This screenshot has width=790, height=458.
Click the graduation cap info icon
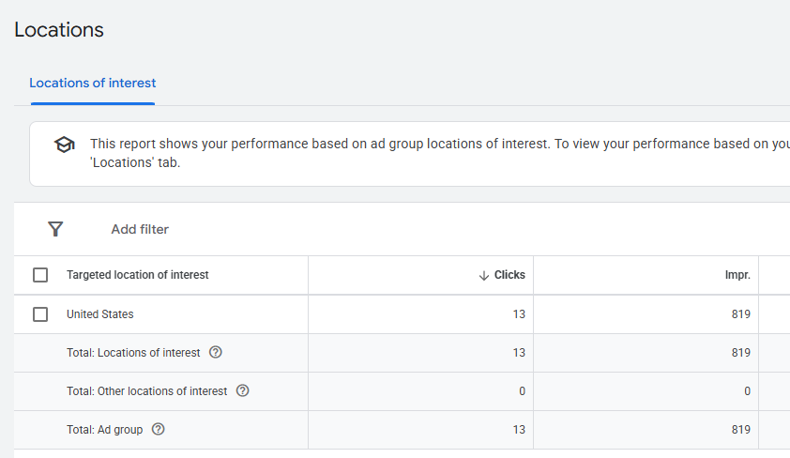coord(64,145)
